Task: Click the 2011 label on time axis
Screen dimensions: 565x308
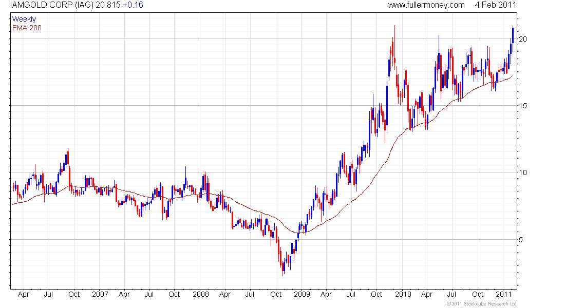Action: pyautogui.click(x=503, y=295)
